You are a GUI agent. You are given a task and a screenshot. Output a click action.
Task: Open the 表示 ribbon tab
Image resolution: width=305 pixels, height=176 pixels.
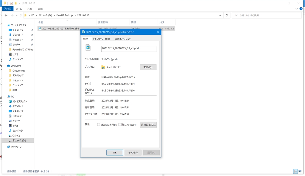(x=40, y=9)
